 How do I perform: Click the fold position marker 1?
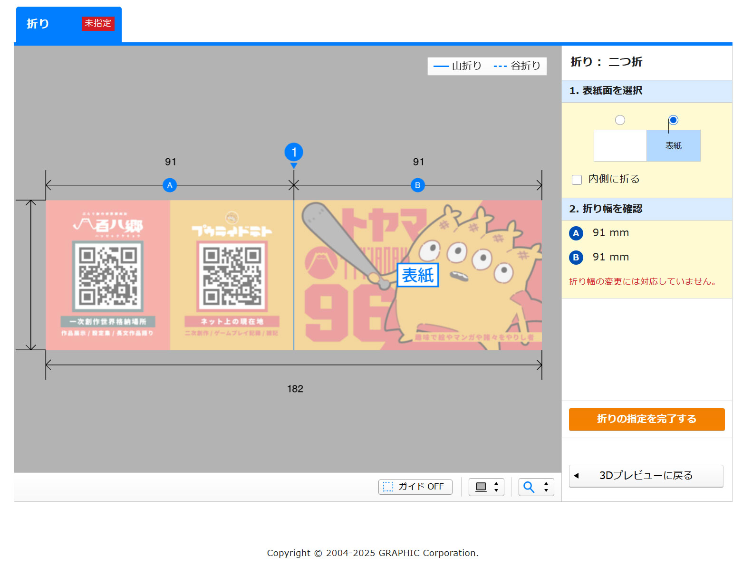point(294,153)
